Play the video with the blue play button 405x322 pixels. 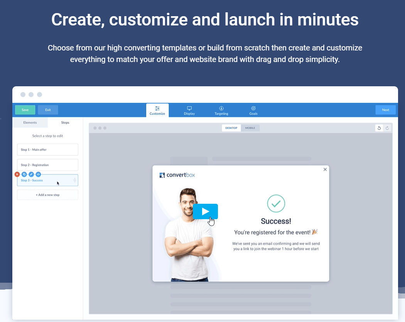tap(205, 211)
